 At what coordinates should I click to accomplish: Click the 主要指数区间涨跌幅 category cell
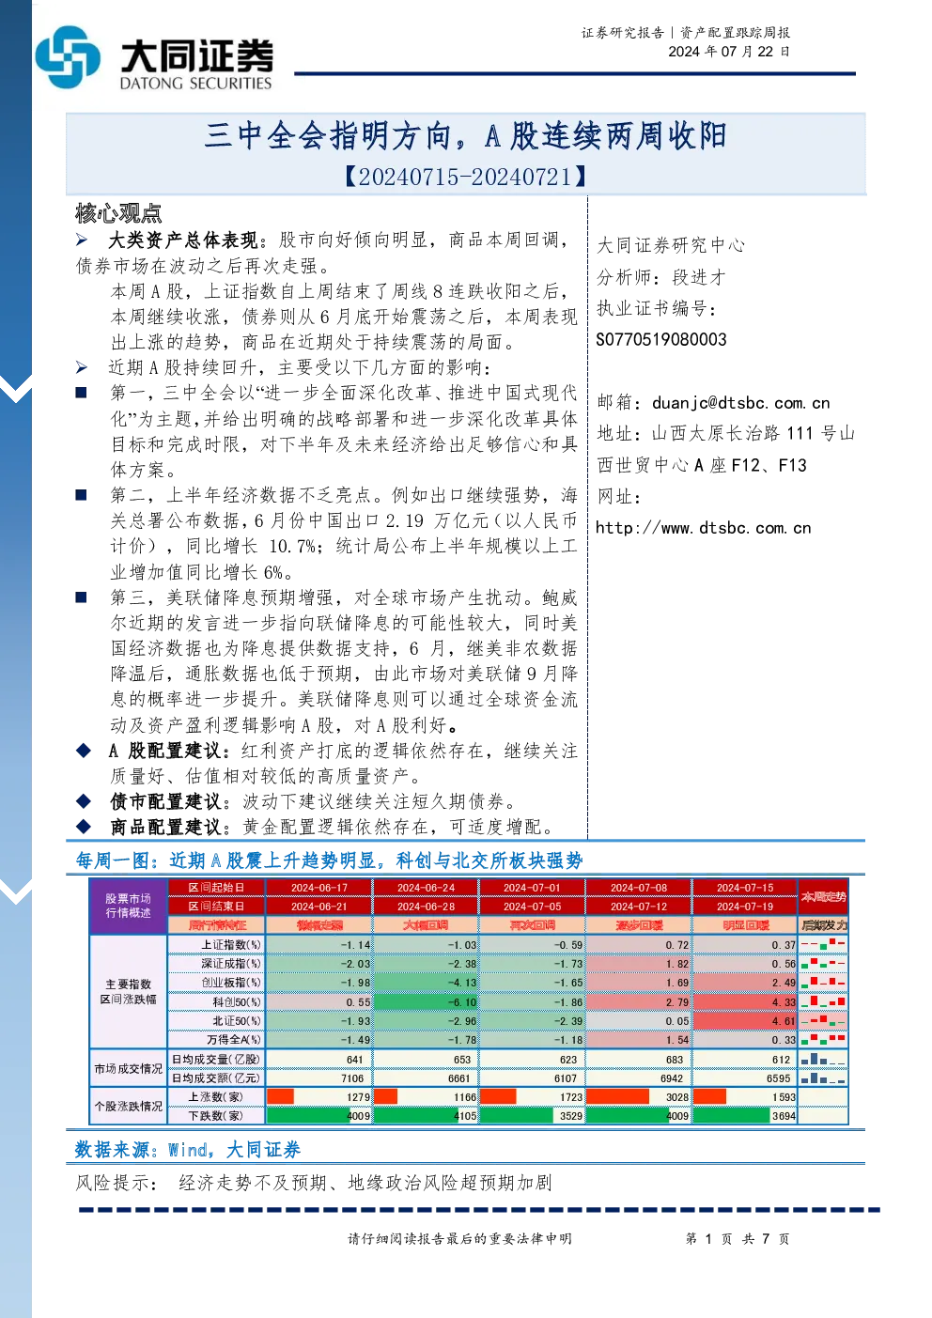click(x=128, y=992)
